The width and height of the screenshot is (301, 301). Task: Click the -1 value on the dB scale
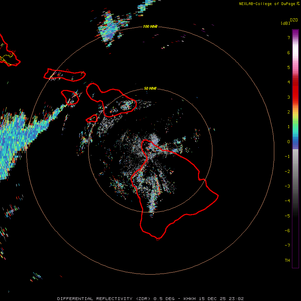pos(287,157)
